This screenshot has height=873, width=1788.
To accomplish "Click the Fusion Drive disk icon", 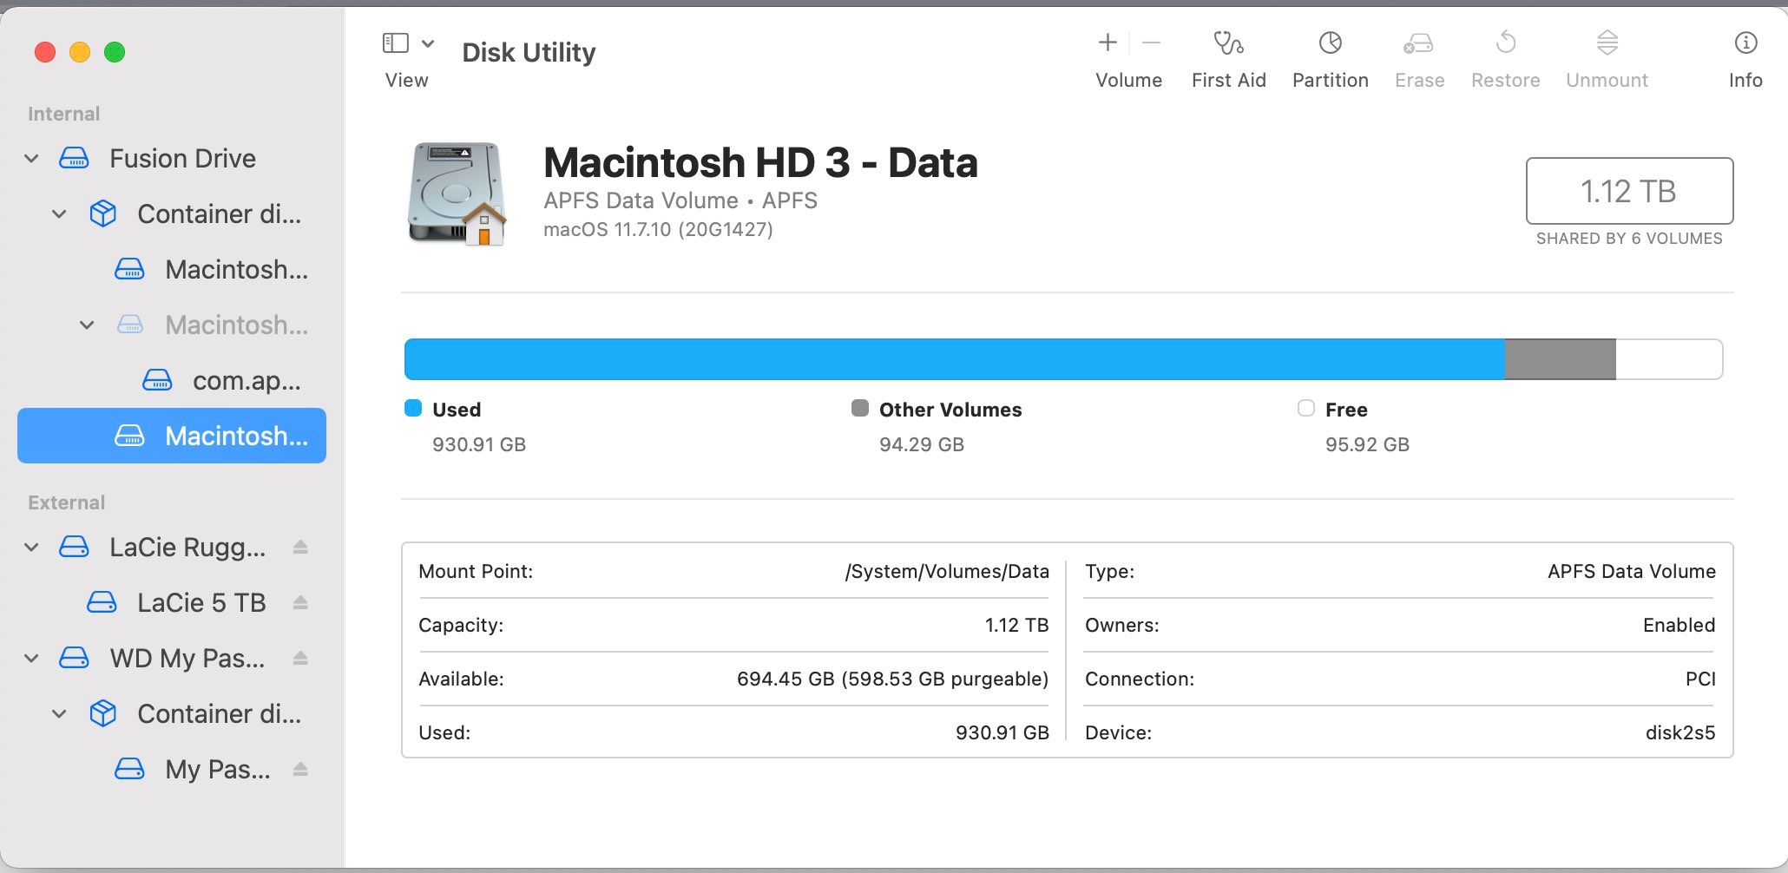I will coord(74,159).
